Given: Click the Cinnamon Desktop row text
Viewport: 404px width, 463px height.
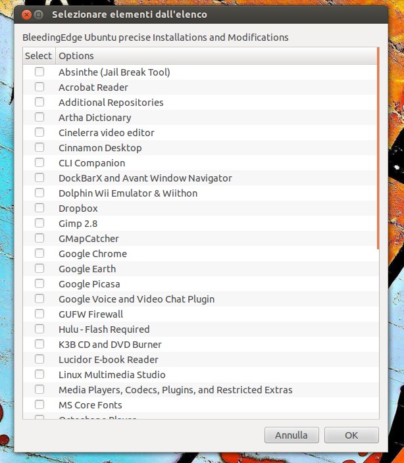Looking at the screenshot, I should (100, 148).
